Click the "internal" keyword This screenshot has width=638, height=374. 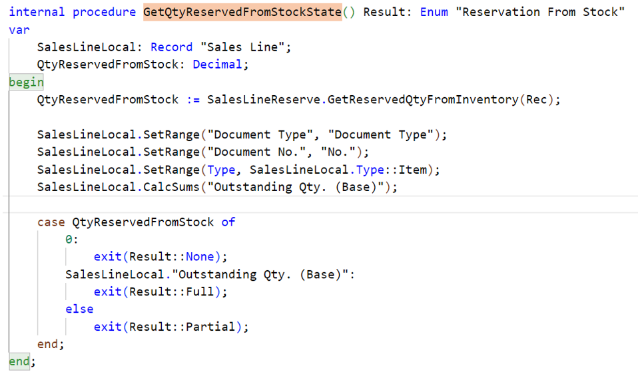[x=37, y=13]
